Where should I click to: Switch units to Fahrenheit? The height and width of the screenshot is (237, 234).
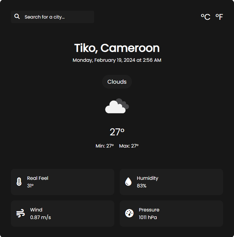pyautogui.click(x=219, y=17)
